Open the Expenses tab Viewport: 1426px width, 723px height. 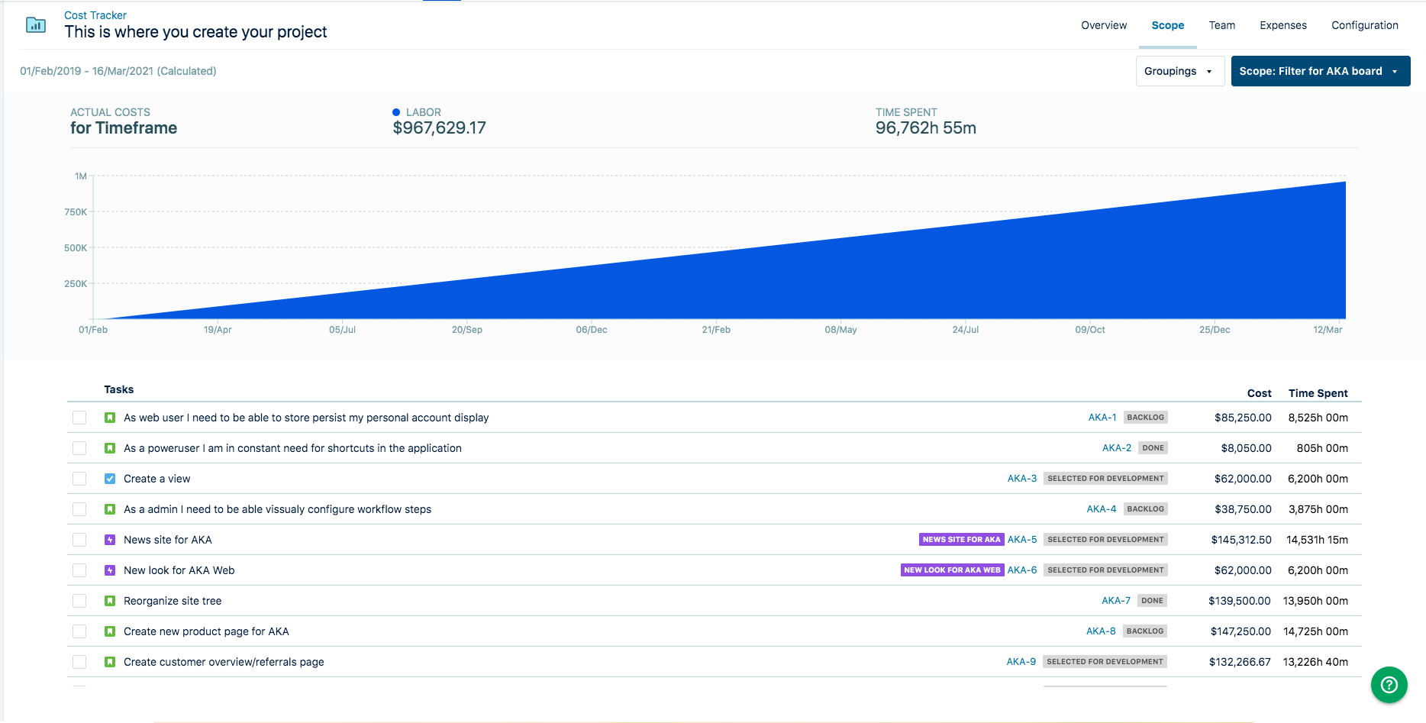(1283, 25)
